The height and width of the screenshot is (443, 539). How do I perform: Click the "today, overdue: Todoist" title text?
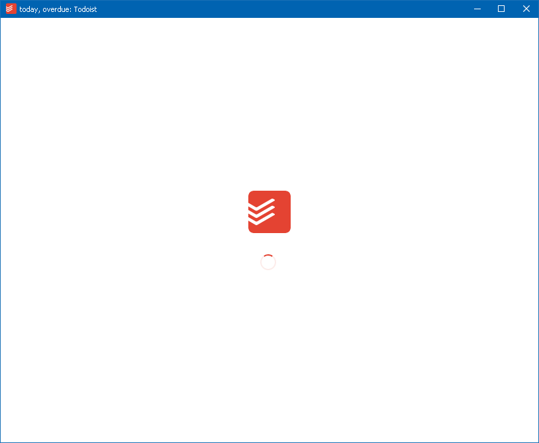(58, 9)
